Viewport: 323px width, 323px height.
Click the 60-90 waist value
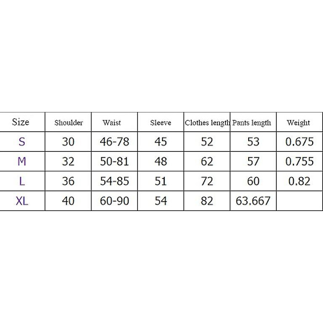[114, 201]
